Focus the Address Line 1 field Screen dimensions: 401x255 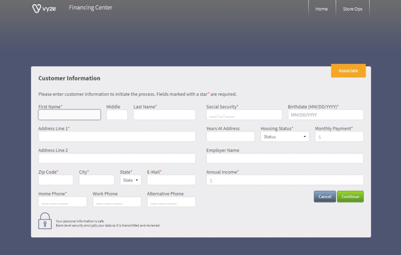(117, 136)
